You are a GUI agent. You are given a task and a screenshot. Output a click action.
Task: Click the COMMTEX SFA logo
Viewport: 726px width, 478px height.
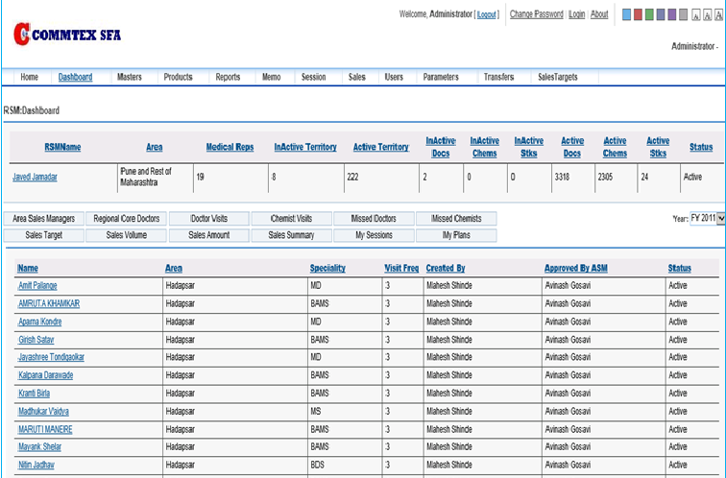pyautogui.click(x=67, y=36)
